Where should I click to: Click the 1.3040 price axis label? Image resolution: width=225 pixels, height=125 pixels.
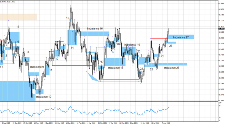coord(221,95)
